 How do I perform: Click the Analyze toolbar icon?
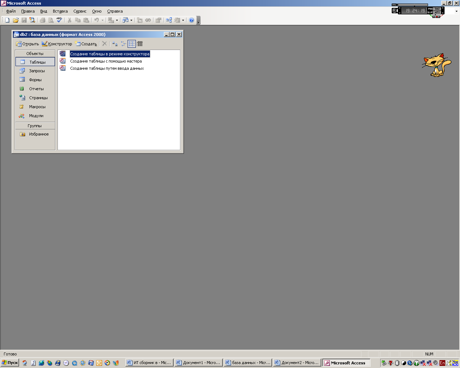point(125,20)
